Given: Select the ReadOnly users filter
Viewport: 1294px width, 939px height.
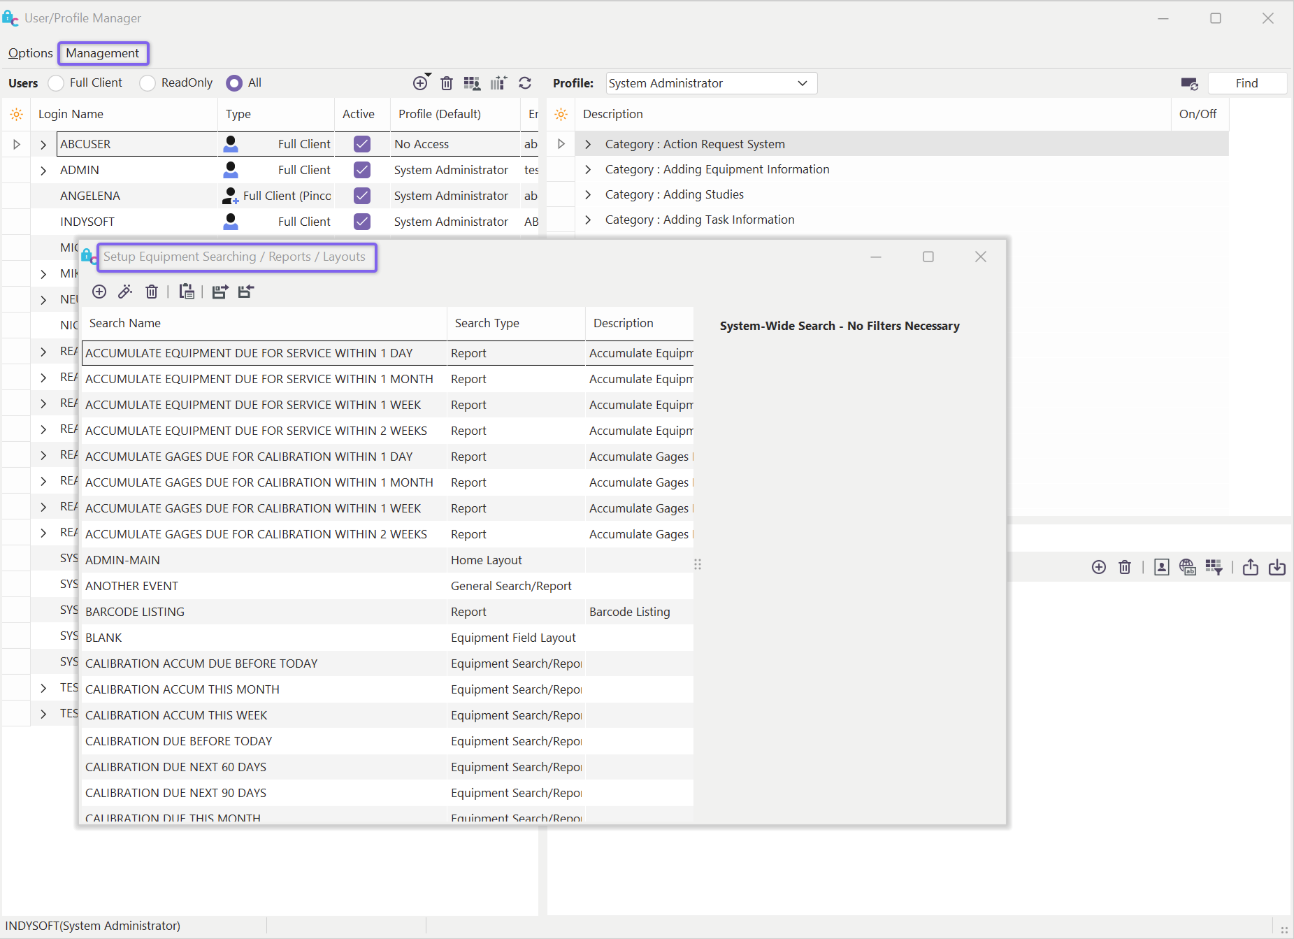Looking at the screenshot, I should [x=148, y=83].
